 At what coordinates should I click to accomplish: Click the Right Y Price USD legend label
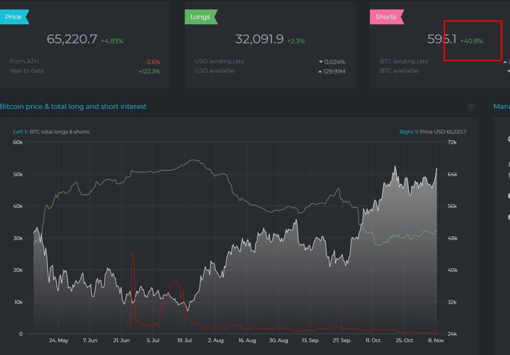[433, 132]
